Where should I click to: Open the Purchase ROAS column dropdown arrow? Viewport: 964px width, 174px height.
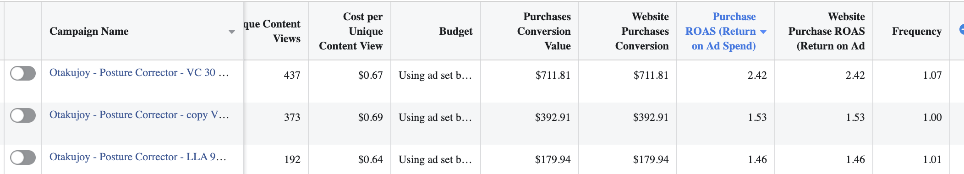tap(763, 32)
